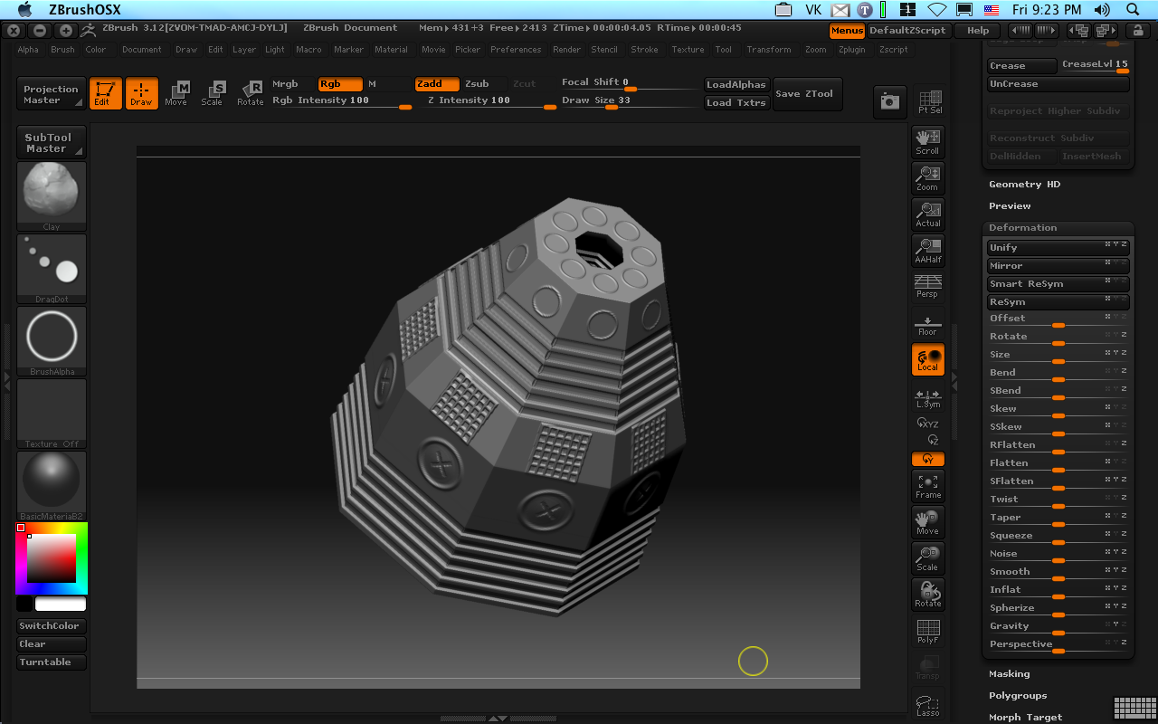The width and height of the screenshot is (1158, 724).
Task: Toggle Persp perspective view
Action: click(x=927, y=286)
